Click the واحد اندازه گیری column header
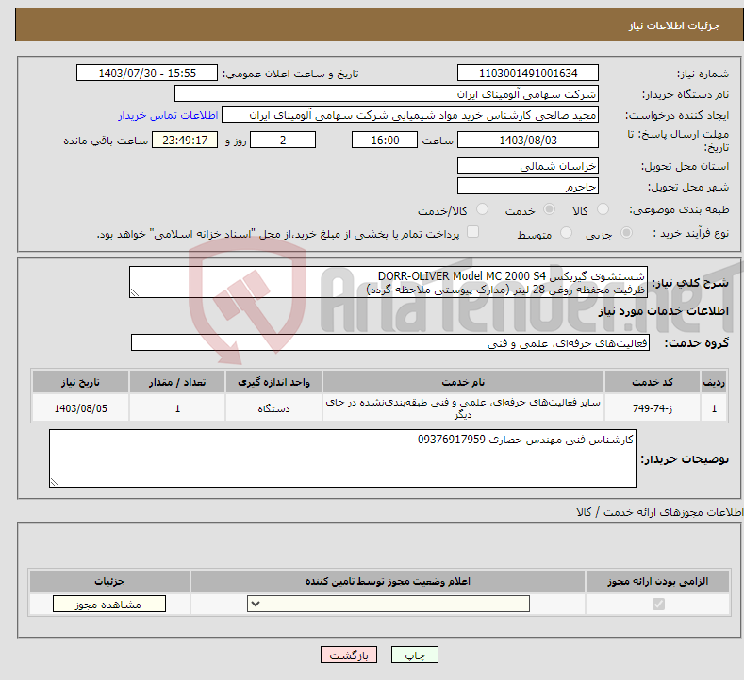 point(273,382)
